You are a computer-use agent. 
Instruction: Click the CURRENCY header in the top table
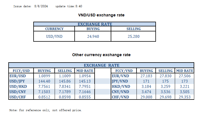54,29
